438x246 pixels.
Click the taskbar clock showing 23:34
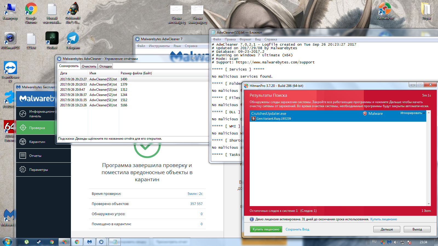pyautogui.click(x=423, y=242)
